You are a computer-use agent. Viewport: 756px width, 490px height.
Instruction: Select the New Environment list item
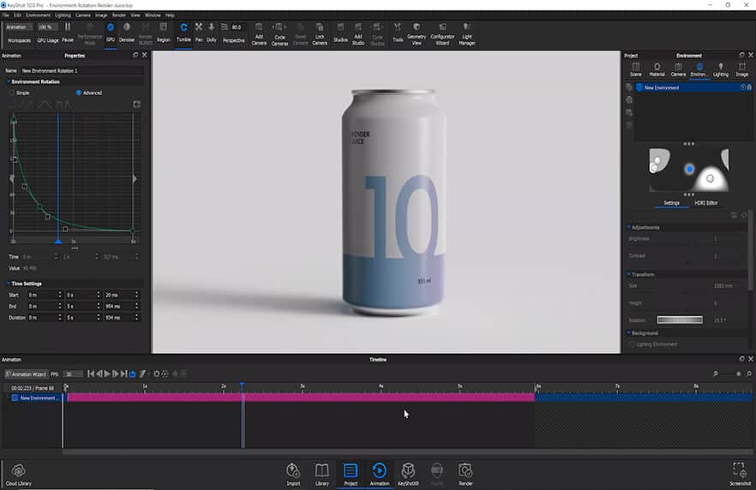[x=662, y=87]
